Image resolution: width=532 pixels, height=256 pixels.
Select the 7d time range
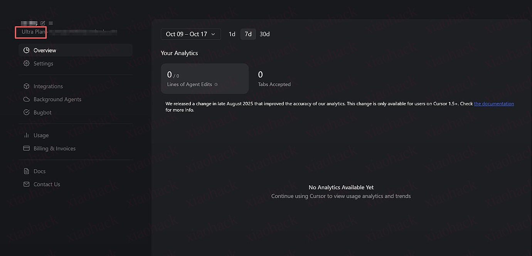(x=248, y=34)
